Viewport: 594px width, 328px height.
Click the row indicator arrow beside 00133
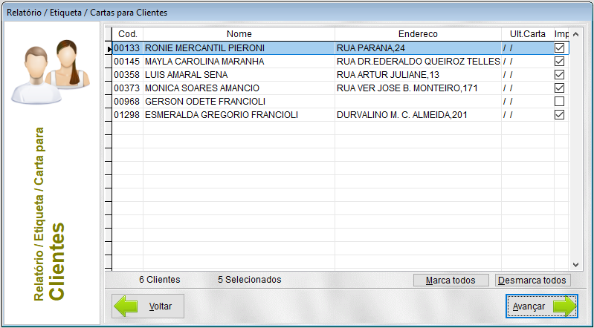[109, 49]
